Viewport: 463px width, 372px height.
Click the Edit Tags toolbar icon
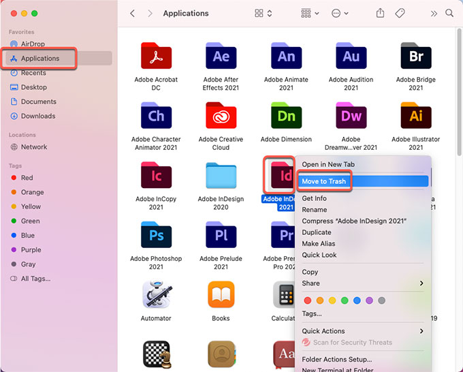(x=400, y=13)
